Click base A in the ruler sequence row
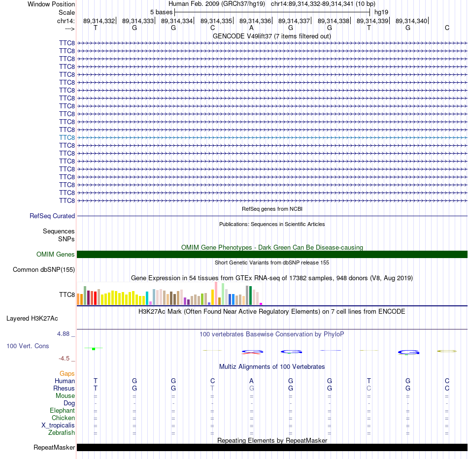Viewport: 468px width, 459px height. [x=251, y=28]
